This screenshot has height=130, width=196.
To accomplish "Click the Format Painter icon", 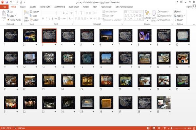I will 8,20.
